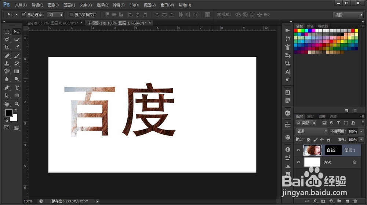Select the Path Selection tool
Screen dimensions: 367x205
coord(7,95)
